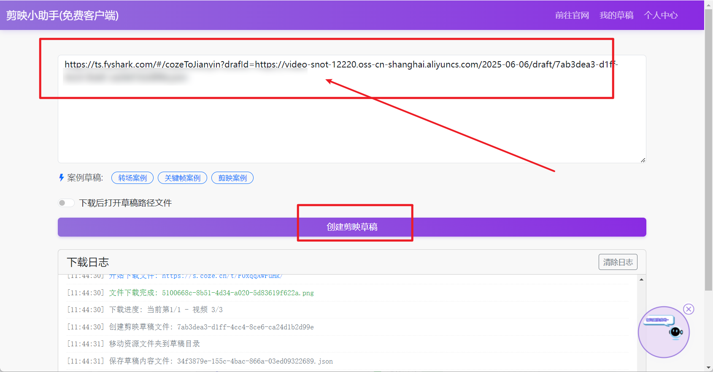Select log line 移动资源文件夹到草稿目录

coord(133,344)
